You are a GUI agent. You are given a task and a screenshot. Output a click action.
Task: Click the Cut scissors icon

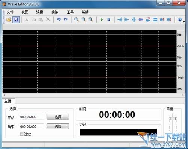click(x=26, y=20)
